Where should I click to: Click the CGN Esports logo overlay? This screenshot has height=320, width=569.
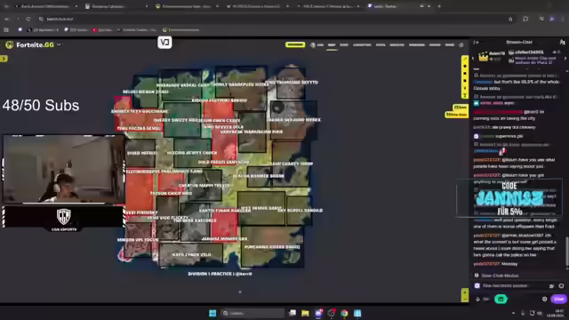[64, 218]
